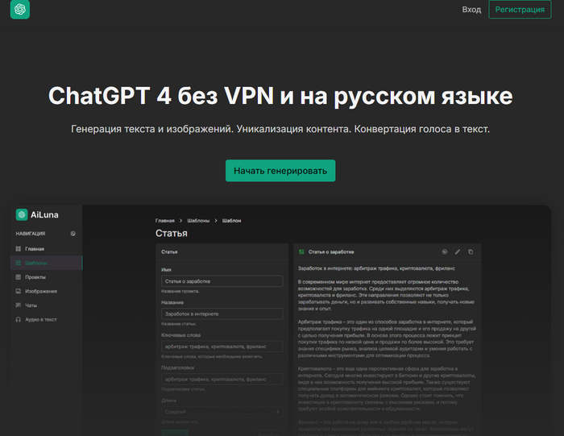The width and height of the screenshot is (564, 436).
Task: Click the result heading Заработок в интернете: арбитраж трафика
Action: (376, 268)
